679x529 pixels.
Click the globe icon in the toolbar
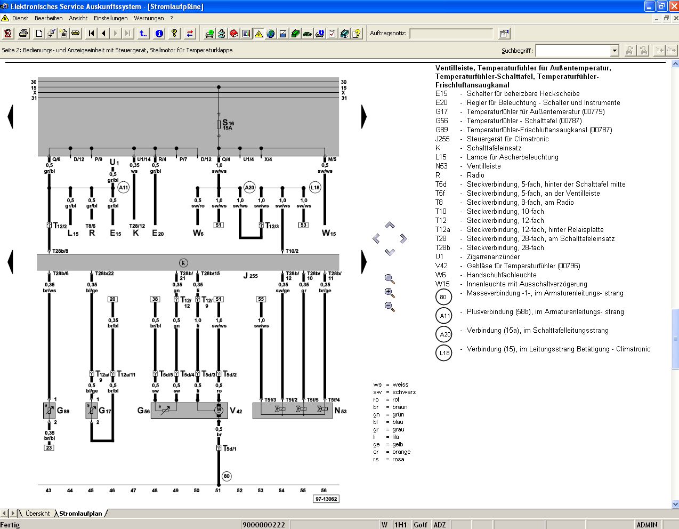click(x=271, y=34)
